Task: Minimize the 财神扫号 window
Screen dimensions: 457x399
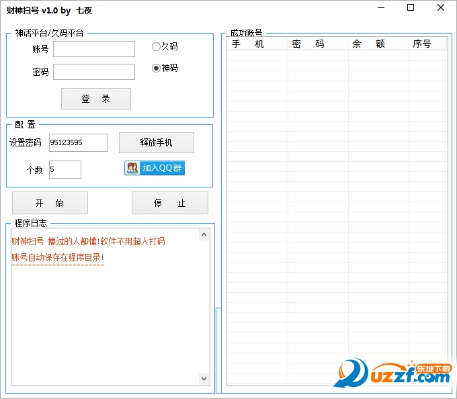Action: point(381,8)
